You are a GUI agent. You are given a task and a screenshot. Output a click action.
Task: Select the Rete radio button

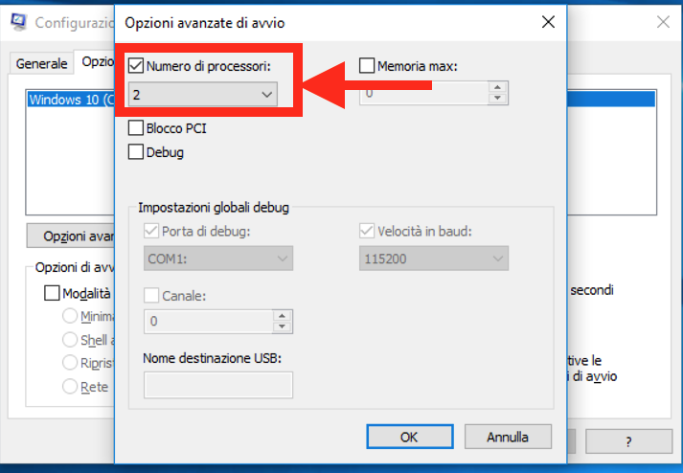click(x=70, y=386)
